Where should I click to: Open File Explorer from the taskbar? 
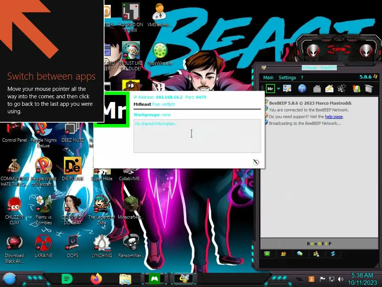point(125,279)
